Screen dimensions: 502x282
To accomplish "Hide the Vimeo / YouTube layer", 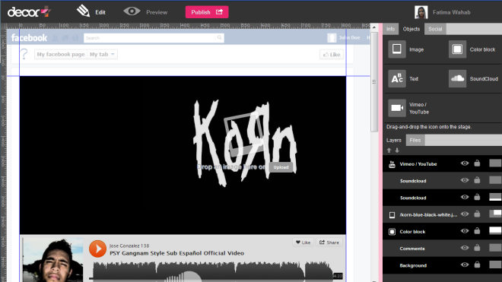I will click(465, 163).
